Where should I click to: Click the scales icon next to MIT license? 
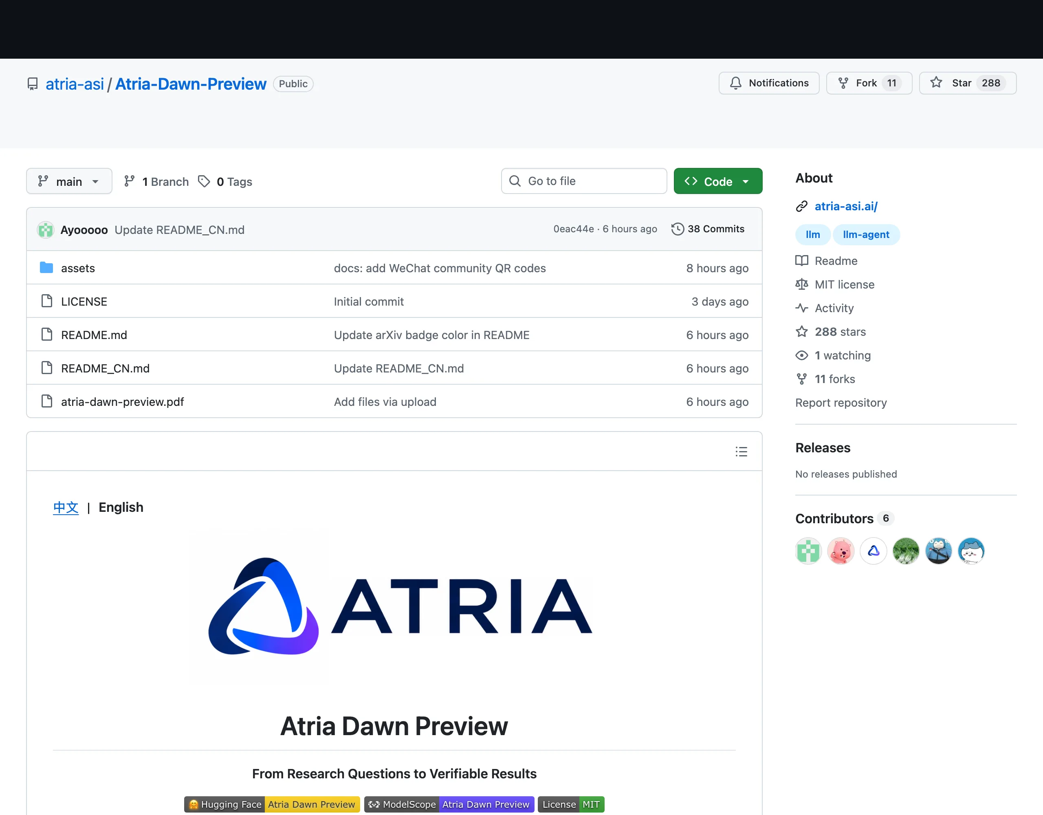(802, 284)
